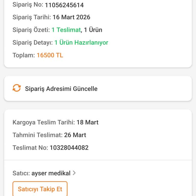
Task: Click the orange refresh icon
Action: pyautogui.click(x=17, y=88)
